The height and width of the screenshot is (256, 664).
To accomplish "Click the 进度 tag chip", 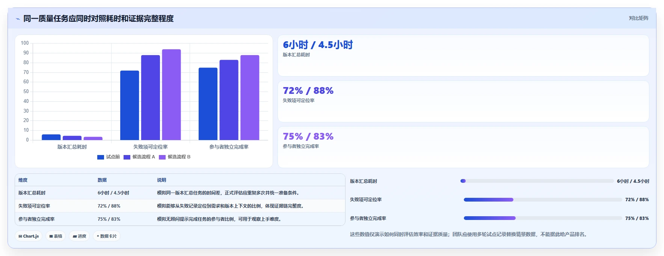I will [79, 236].
